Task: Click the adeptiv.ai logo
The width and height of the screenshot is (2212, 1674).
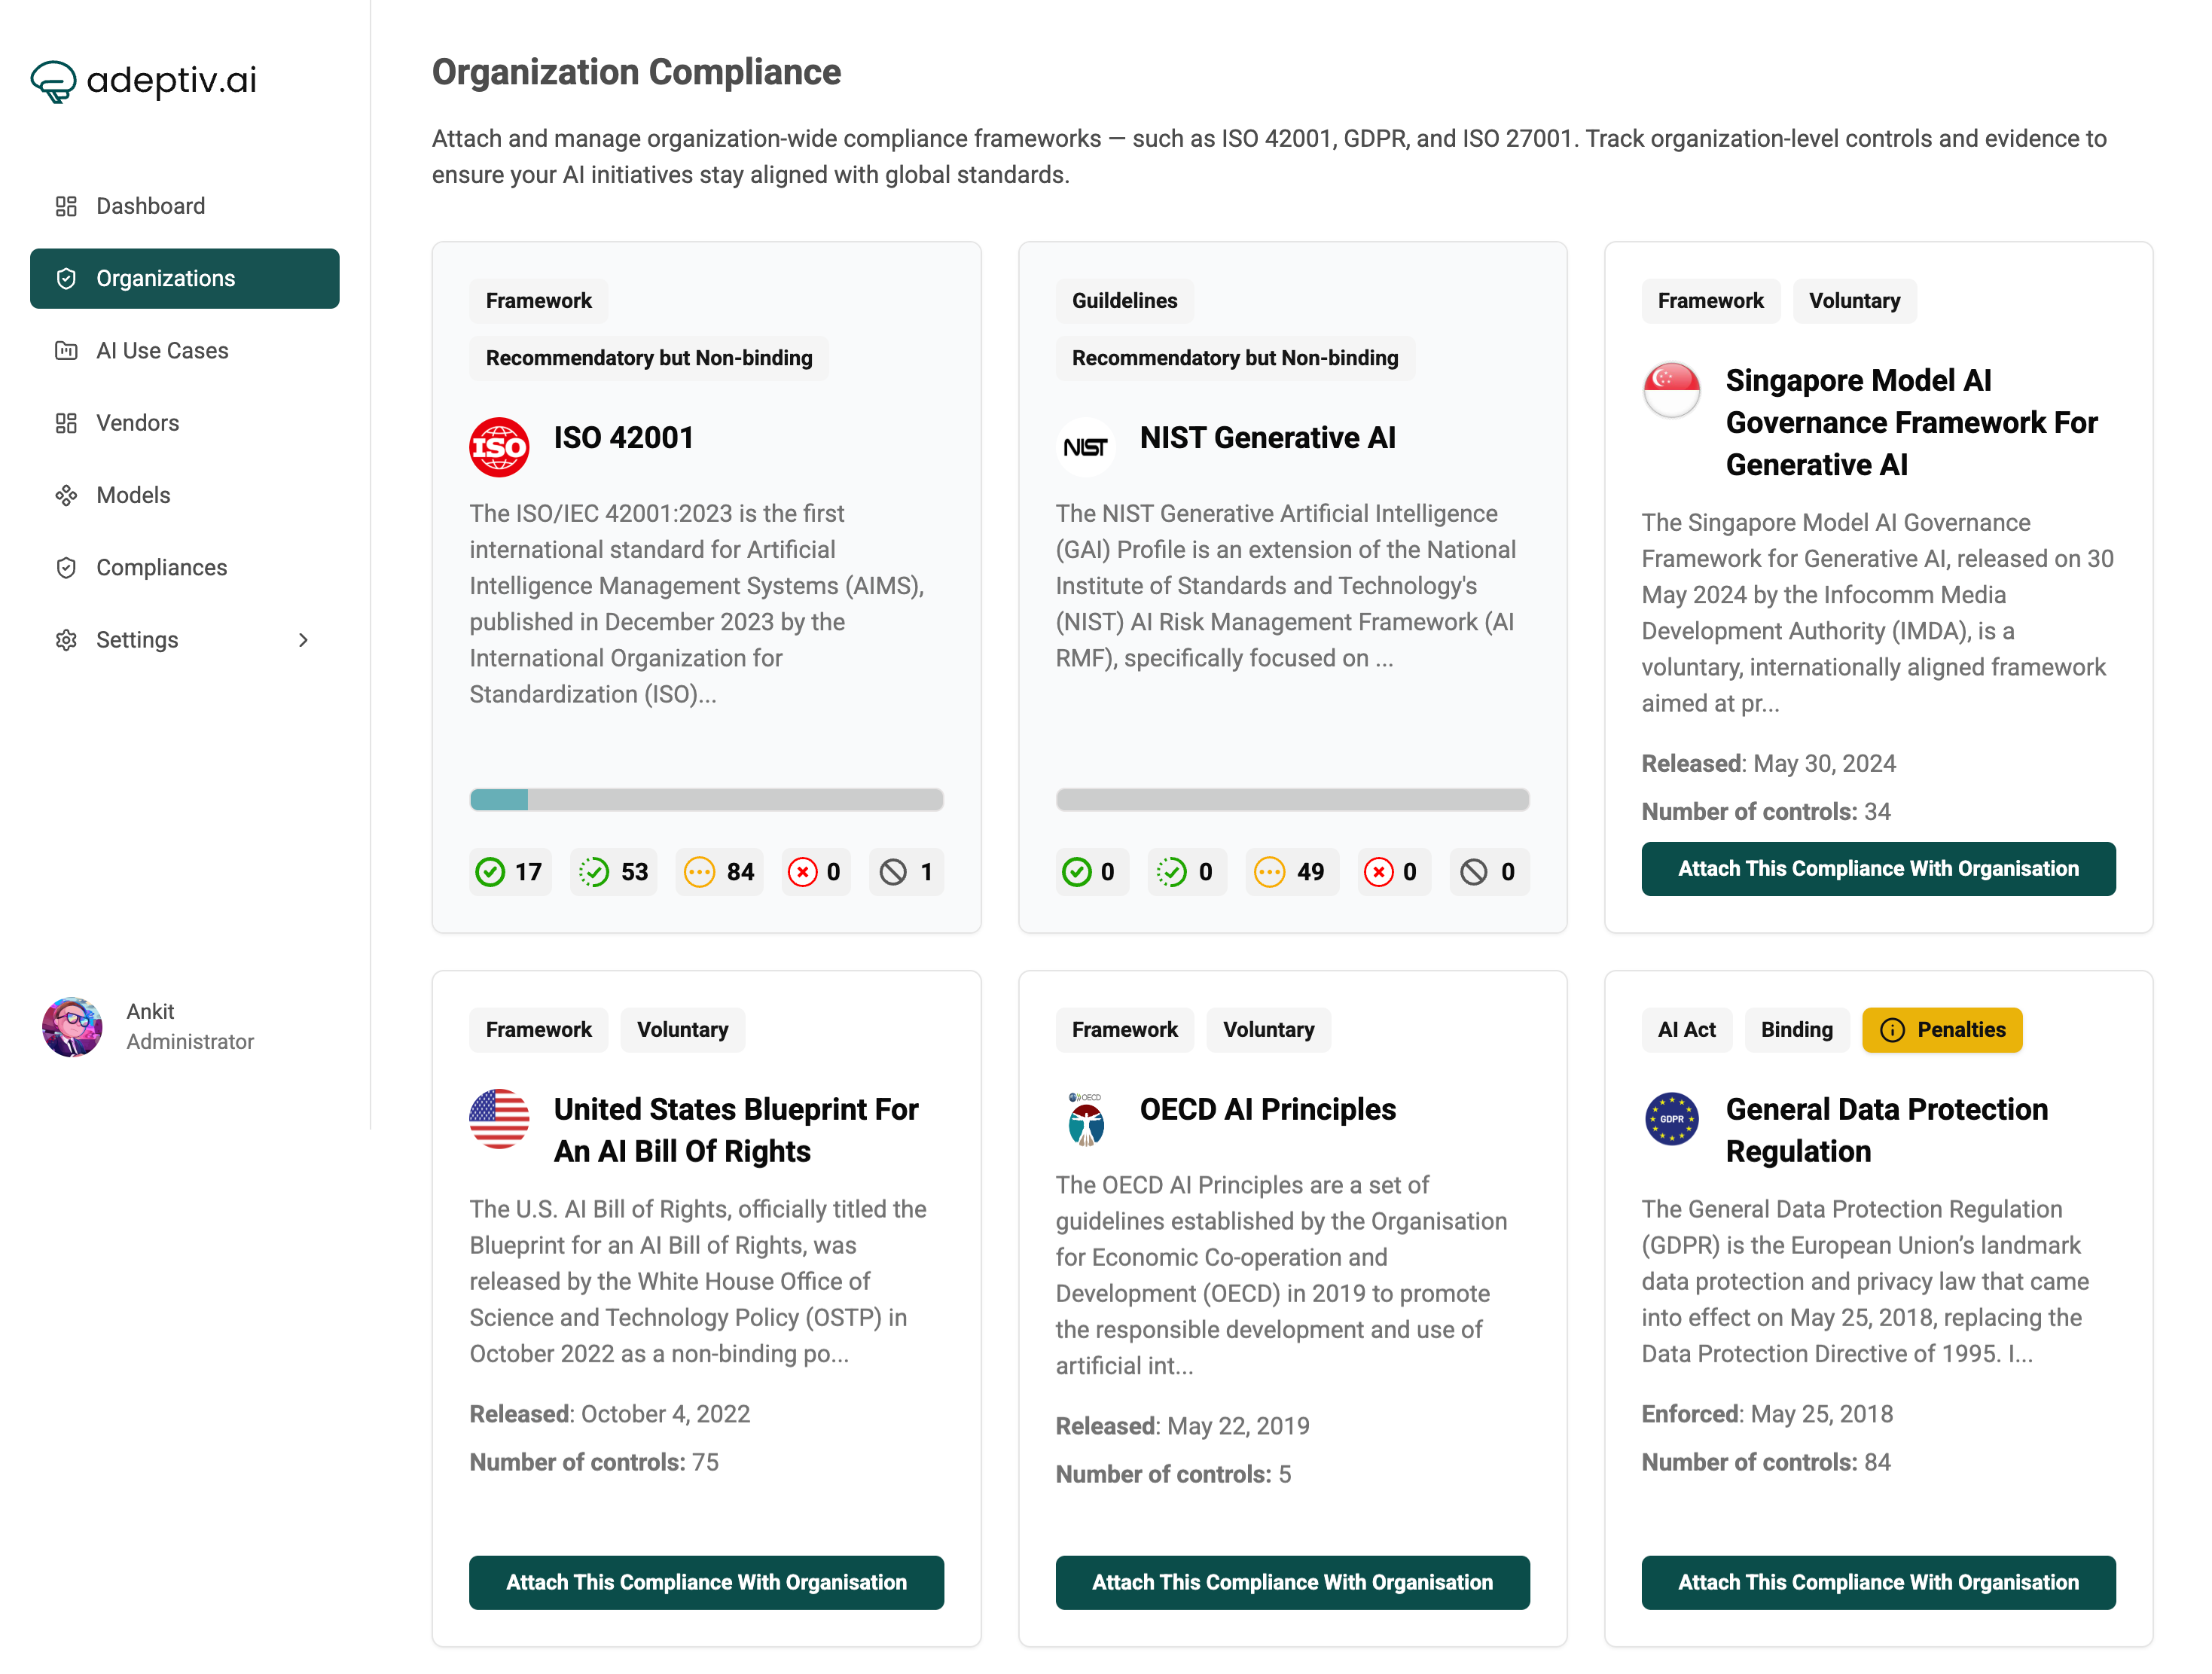Action: tap(143, 80)
